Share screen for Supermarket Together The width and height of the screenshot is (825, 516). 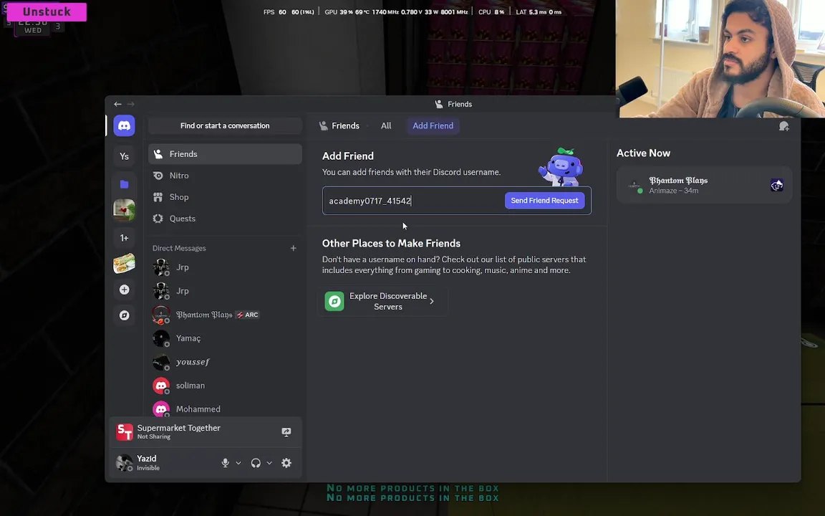pos(286,431)
